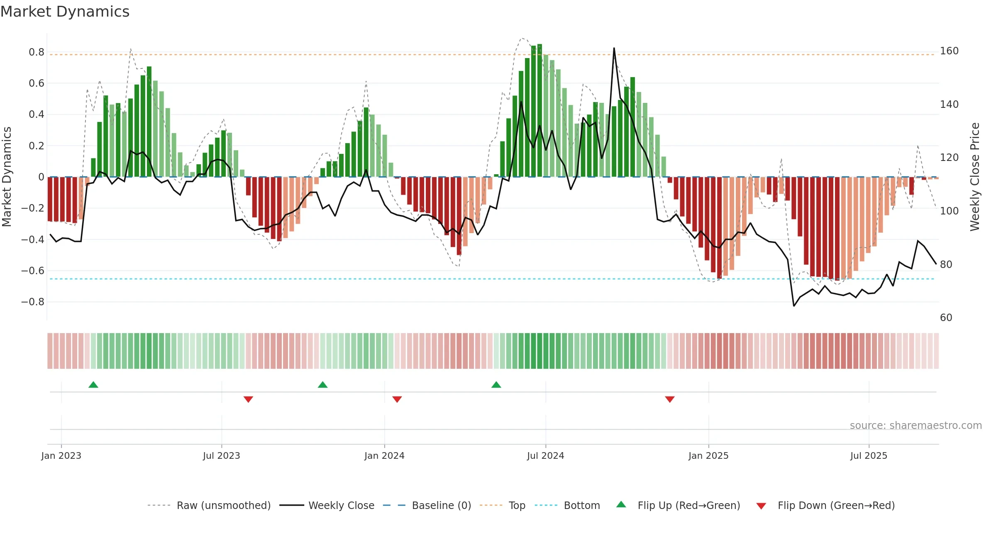Click the Jul 2023 axis label
This screenshot has height=560, width=996.
click(222, 455)
